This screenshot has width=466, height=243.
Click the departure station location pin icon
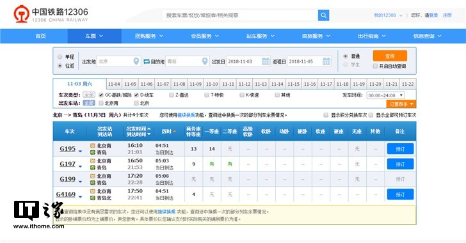click(x=136, y=61)
